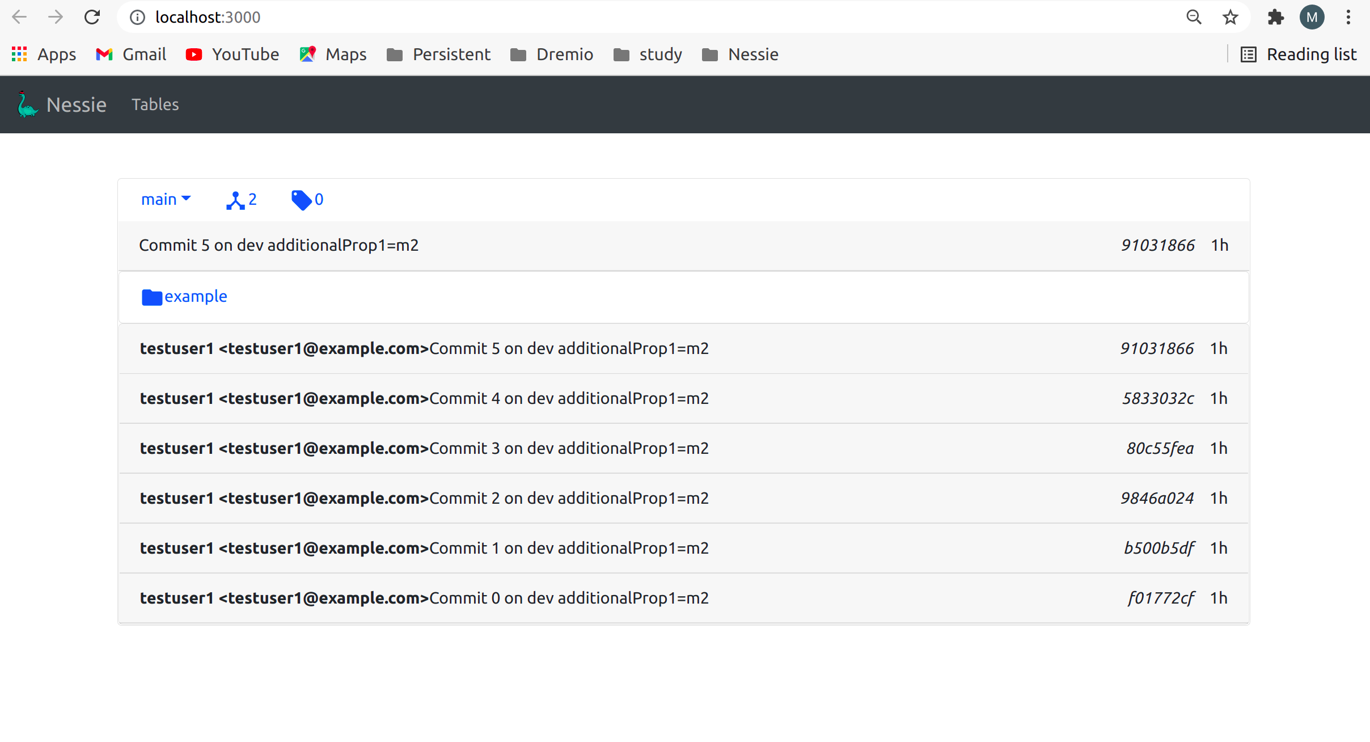
Task: Select the tags icon showing count 0
Action: 306,199
